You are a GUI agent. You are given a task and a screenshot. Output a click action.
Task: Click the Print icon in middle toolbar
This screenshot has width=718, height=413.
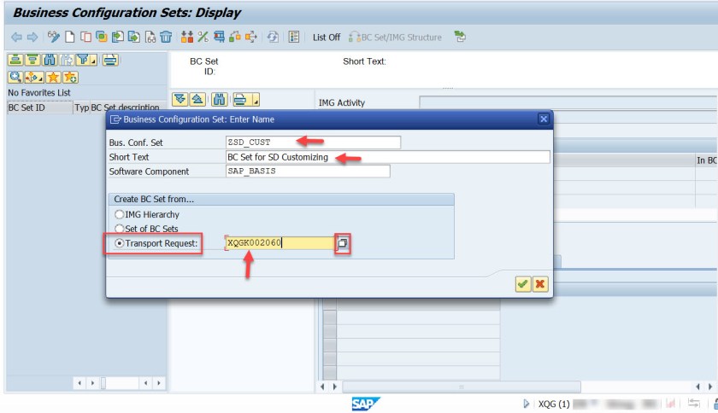point(240,99)
